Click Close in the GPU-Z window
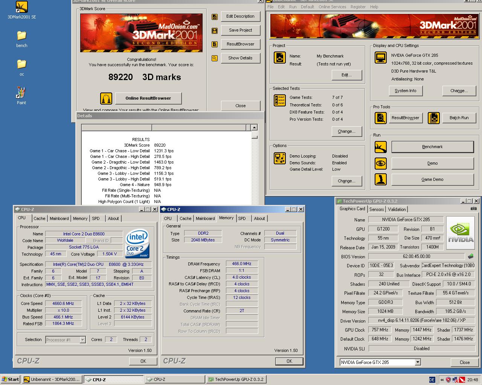482x385 pixels. pyautogui.click(x=464, y=362)
